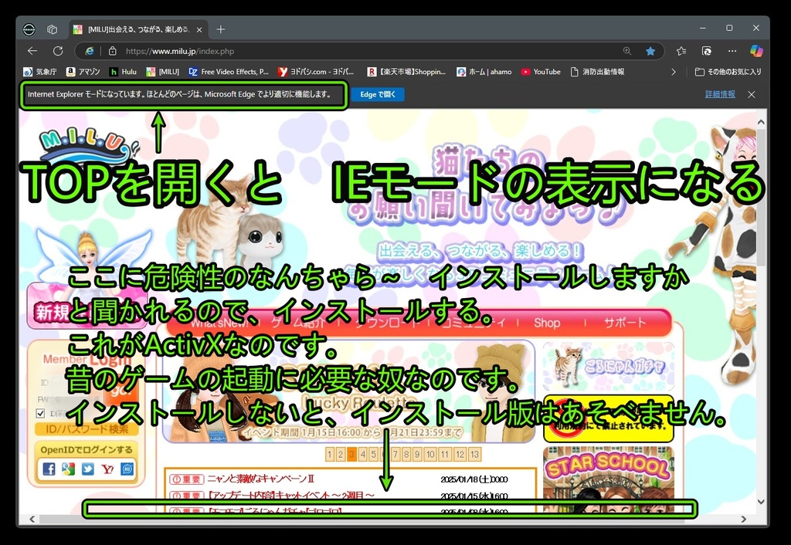Dismiss the IE mode info bar
Image resolution: width=791 pixels, height=545 pixels.
[x=752, y=94]
